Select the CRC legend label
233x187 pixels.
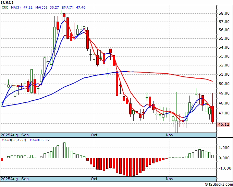[x=5, y=8]
